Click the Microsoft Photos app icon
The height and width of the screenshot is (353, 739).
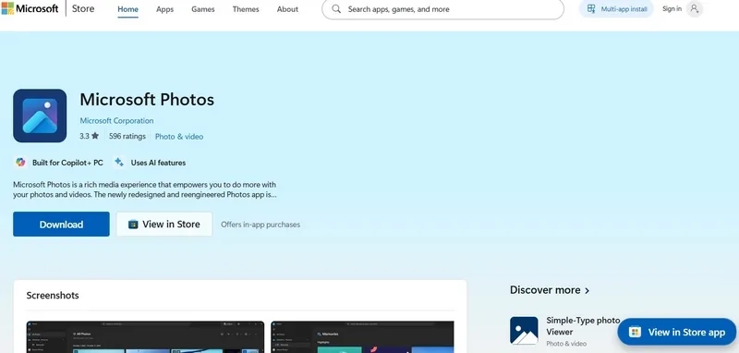point(40,116)
